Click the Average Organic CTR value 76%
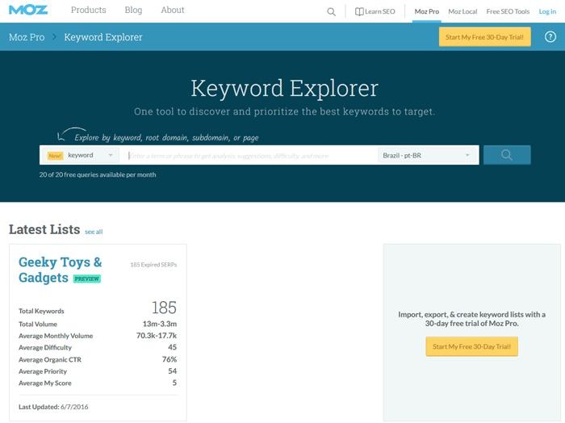 [x=169, y=359]
